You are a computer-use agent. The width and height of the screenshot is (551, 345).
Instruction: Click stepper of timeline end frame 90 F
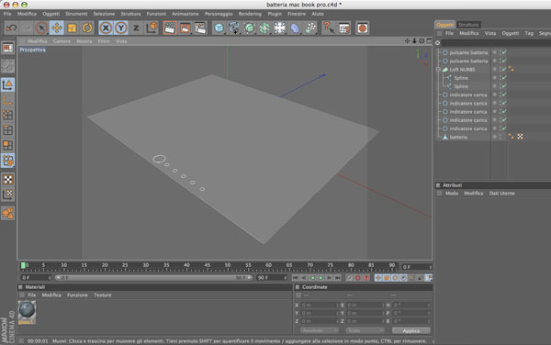point(286,278)
